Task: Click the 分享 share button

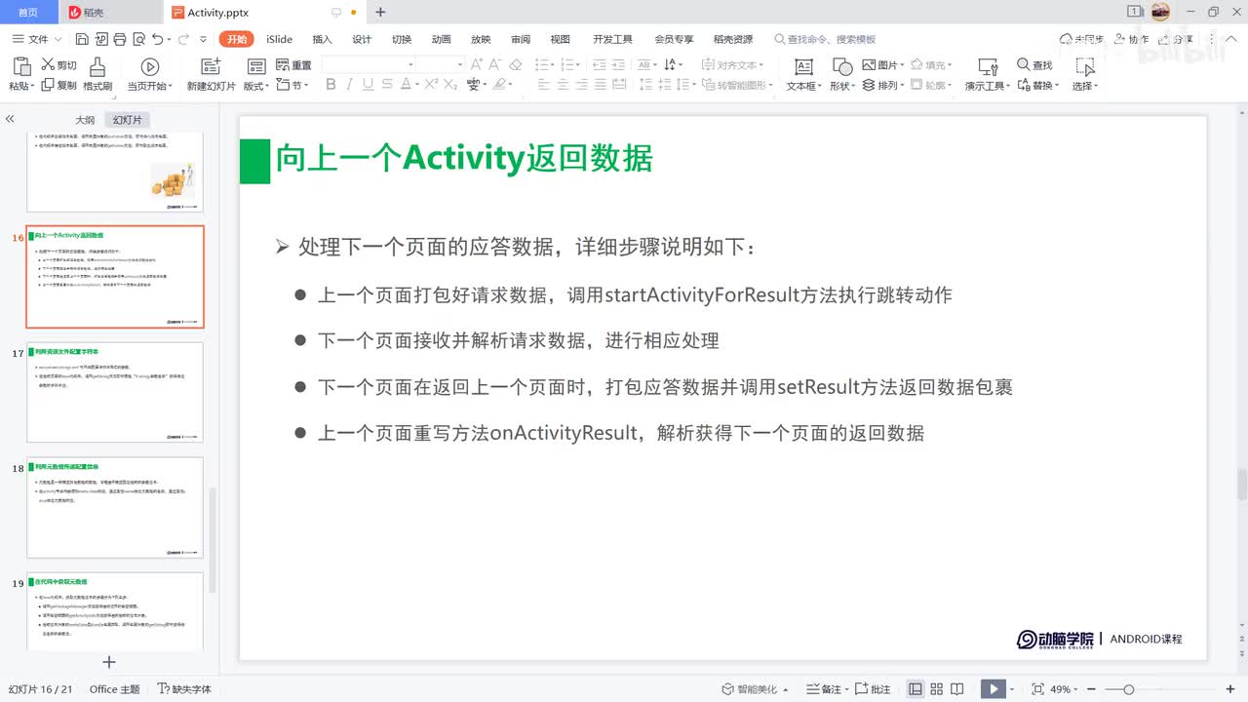Action: pyautogui.click(x=1175, y=39)
